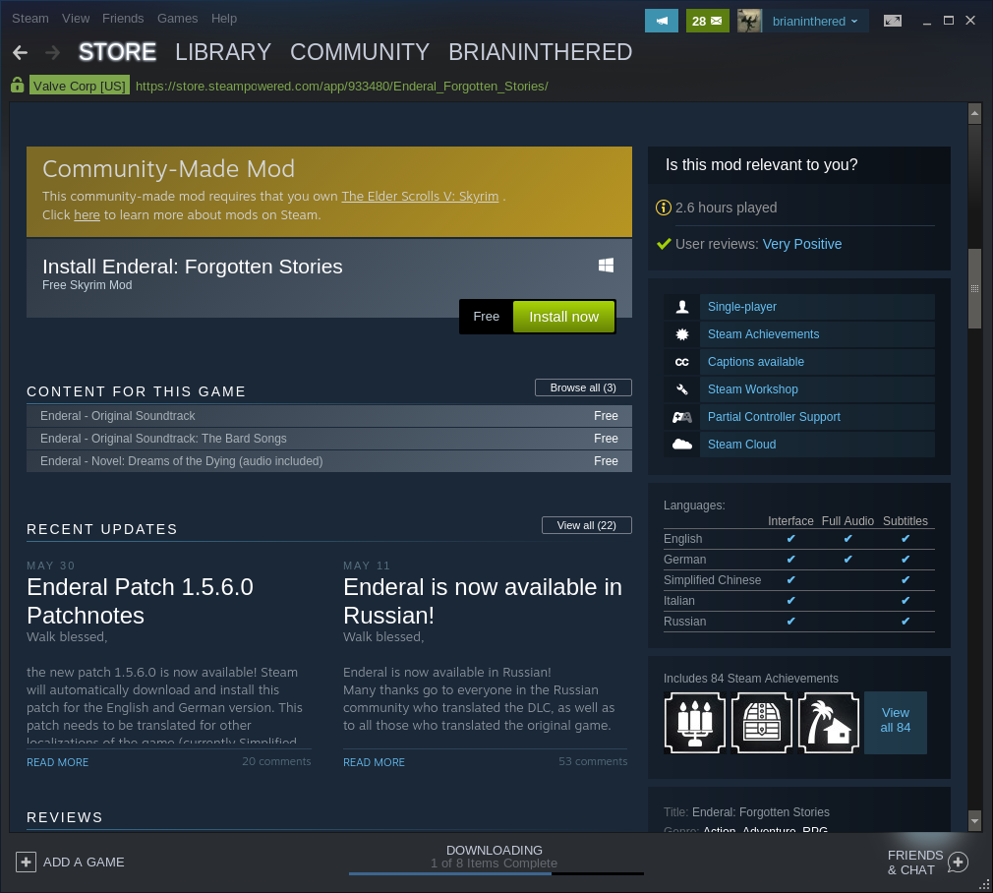Click the page scrollbar down arrow
The width and height of the screenshot is (993, 893).
click(974, 821)
